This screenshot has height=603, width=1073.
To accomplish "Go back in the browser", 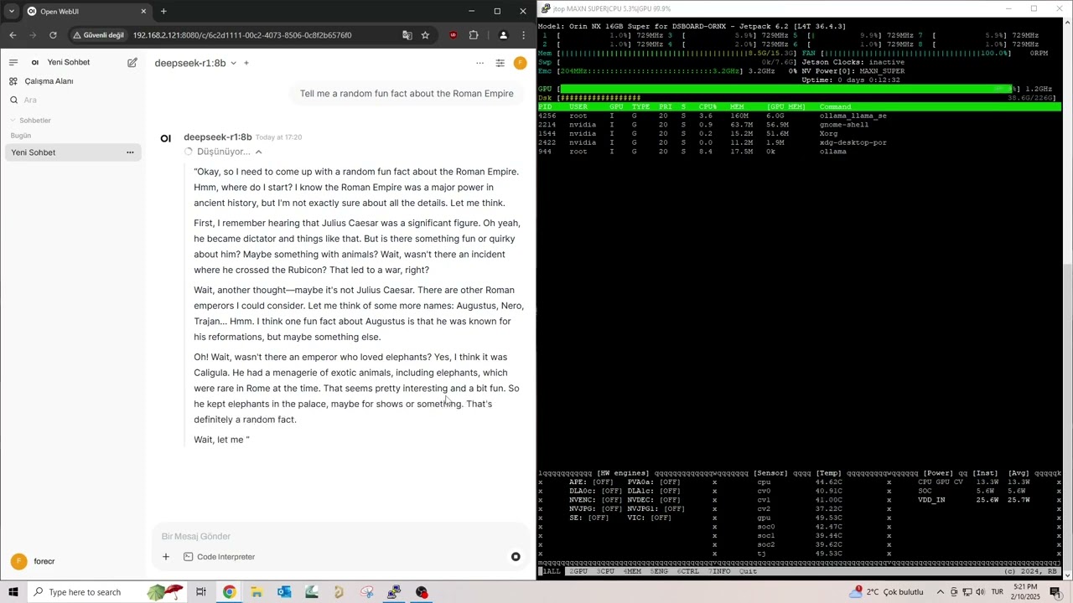I will [x=13, y=35].
